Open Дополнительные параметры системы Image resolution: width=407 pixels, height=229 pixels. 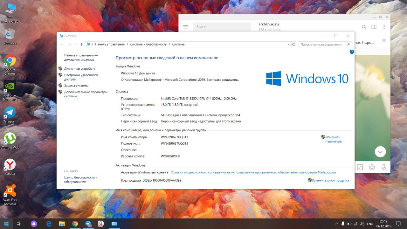coord(86,94)
